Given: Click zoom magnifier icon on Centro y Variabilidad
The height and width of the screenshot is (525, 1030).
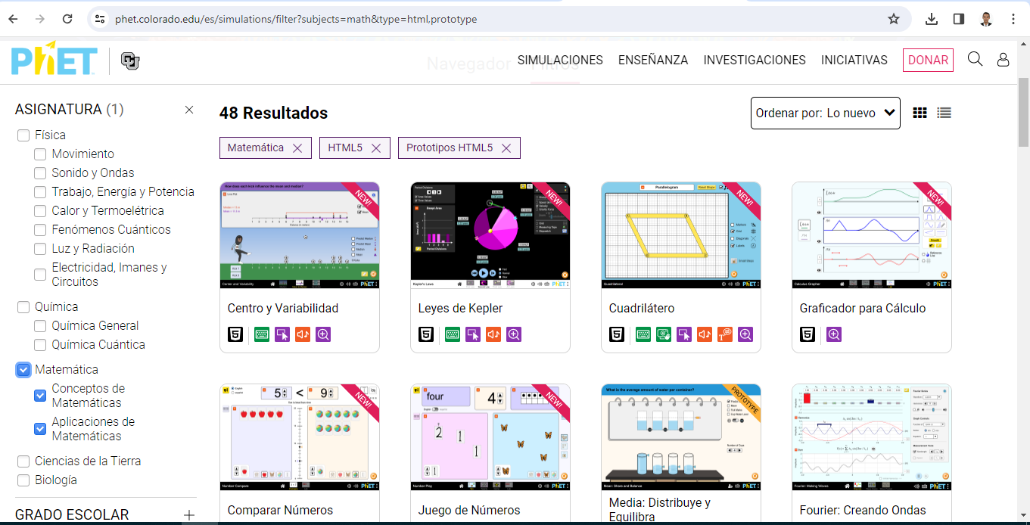Looking at the screenshot, I should [x=323, y=334].
